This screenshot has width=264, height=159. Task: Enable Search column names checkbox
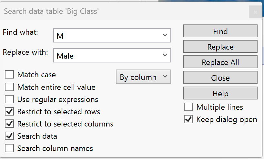tap(10, 148)
